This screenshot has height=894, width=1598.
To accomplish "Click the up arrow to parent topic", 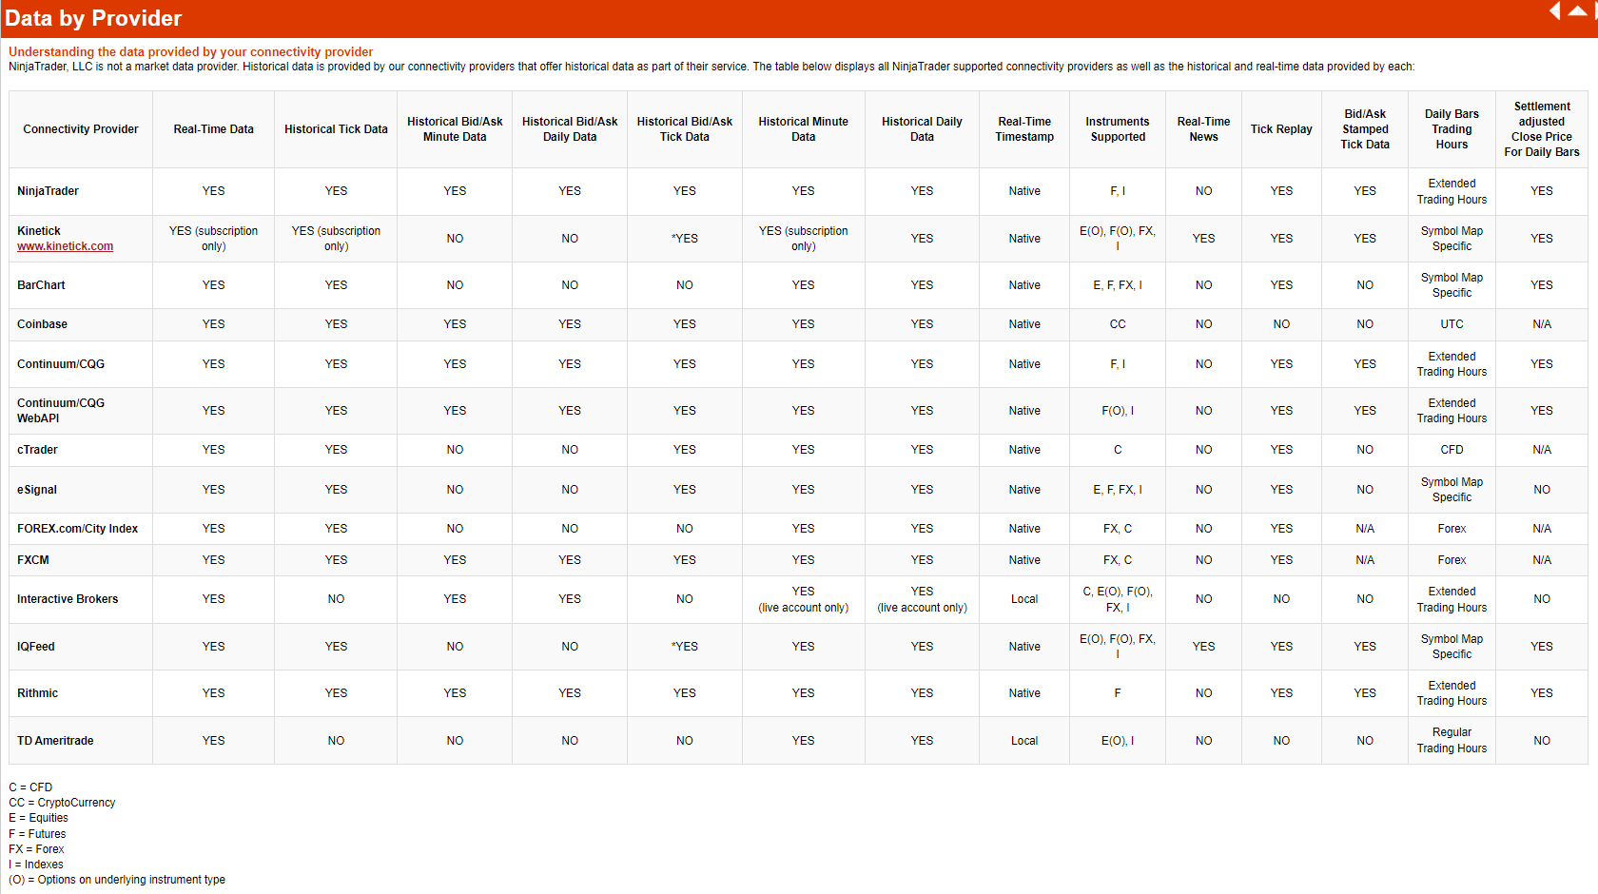I will tap(1577, 10).
